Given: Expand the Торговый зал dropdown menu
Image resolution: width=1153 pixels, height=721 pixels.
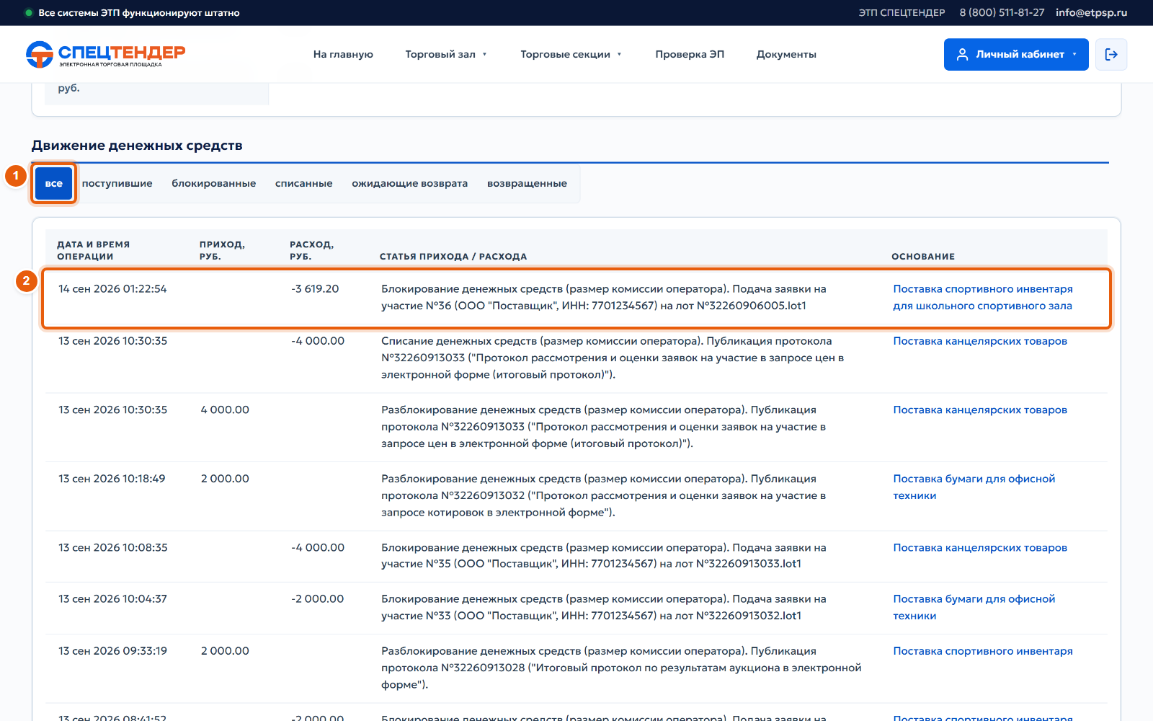Looking at the screenshot, I should [446, 54].
